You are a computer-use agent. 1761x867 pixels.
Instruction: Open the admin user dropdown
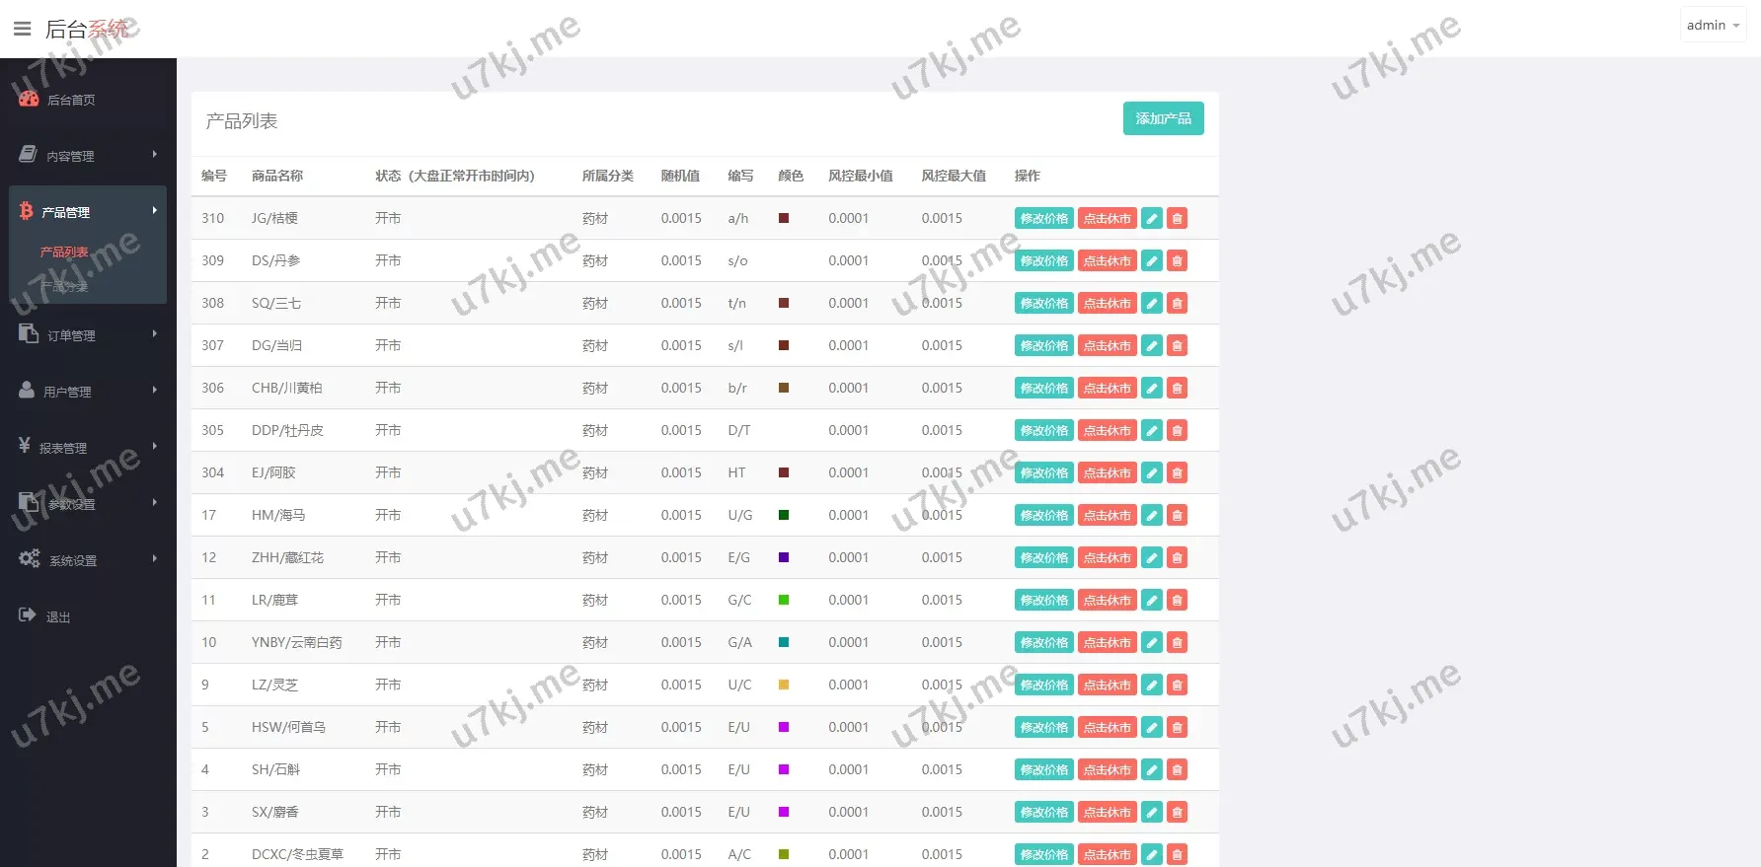[x=1713, y=25]
